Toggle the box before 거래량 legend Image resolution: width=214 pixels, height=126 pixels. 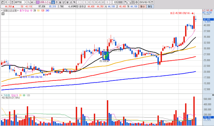coord(2,95)
